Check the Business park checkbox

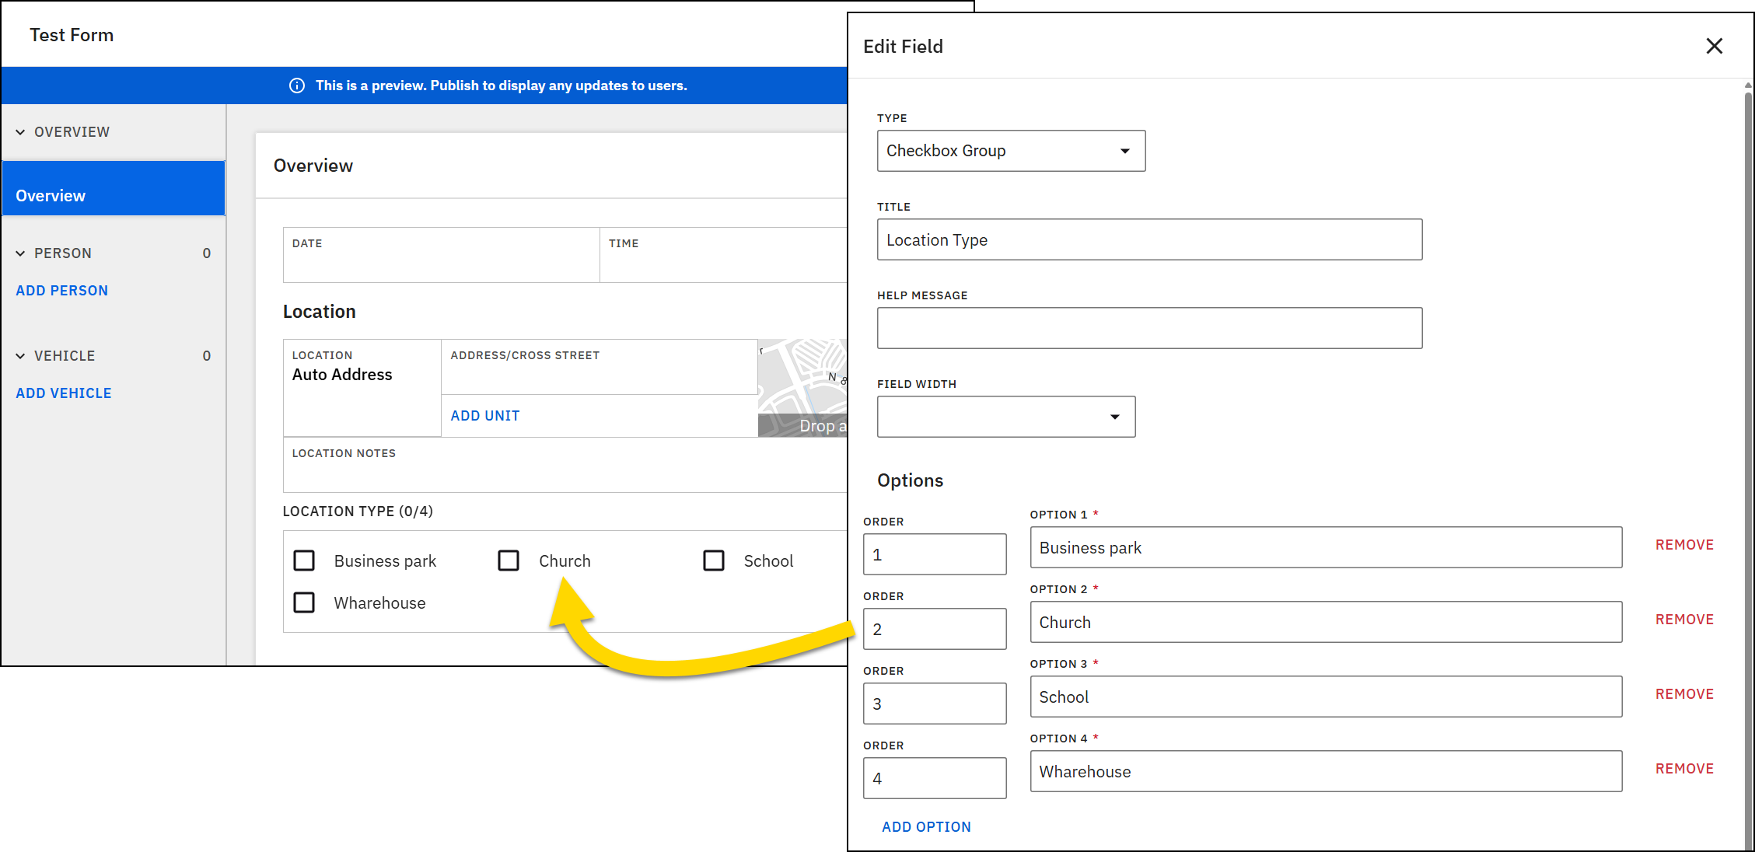(x=304, y=560)
